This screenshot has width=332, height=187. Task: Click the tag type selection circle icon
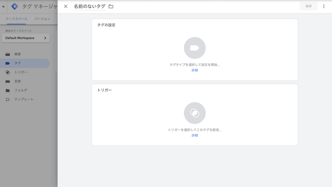click(195, 48)
